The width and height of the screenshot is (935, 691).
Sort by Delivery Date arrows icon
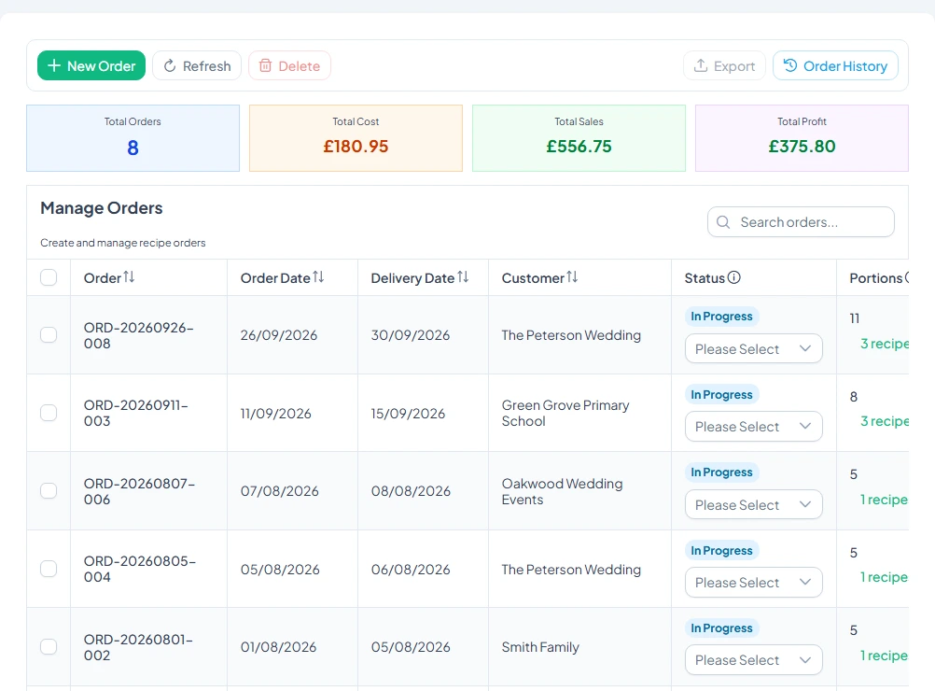[464, 277]
